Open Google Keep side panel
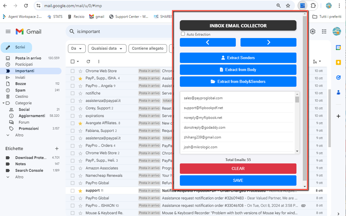346x216 pixels. coord(338,62)
